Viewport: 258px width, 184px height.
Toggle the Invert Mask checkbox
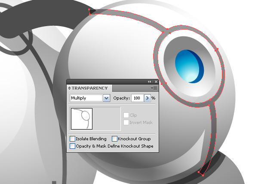coord(126,122)
